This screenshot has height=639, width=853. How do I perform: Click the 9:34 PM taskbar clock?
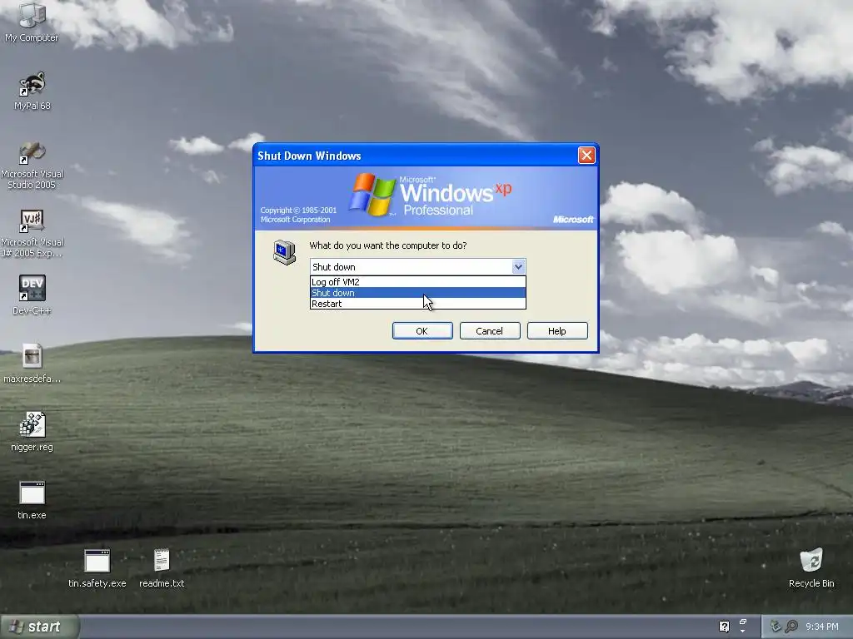[x=822, y=627]
